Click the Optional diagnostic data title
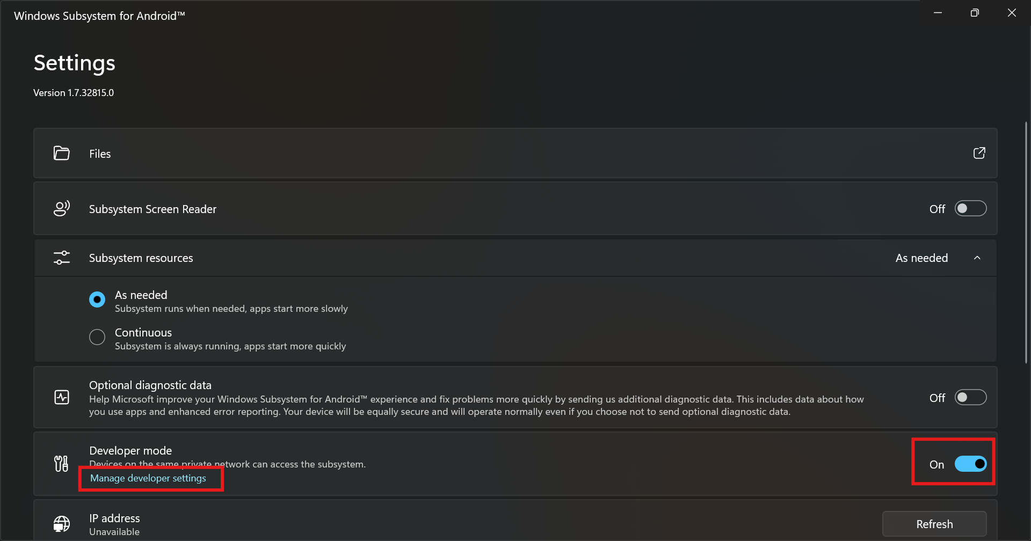Viewport: 1031px width, 541px height. coord(150,385)
